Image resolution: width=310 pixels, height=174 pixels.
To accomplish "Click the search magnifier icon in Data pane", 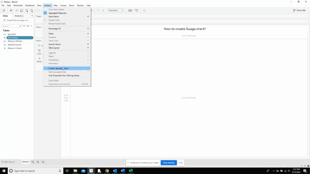I will tap(20, 26).
